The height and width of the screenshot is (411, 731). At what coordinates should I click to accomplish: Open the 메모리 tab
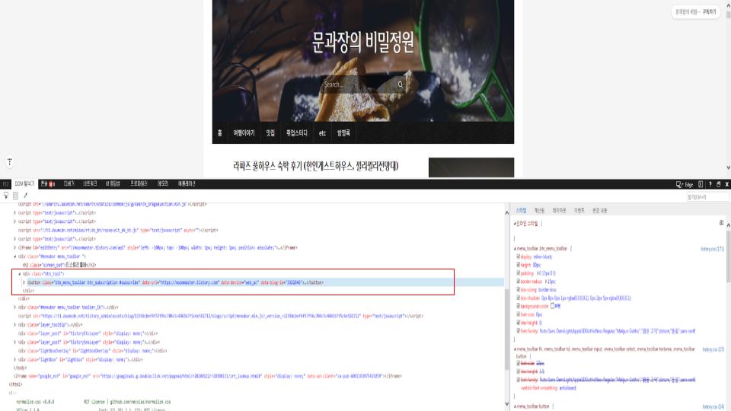pos(162,183)
